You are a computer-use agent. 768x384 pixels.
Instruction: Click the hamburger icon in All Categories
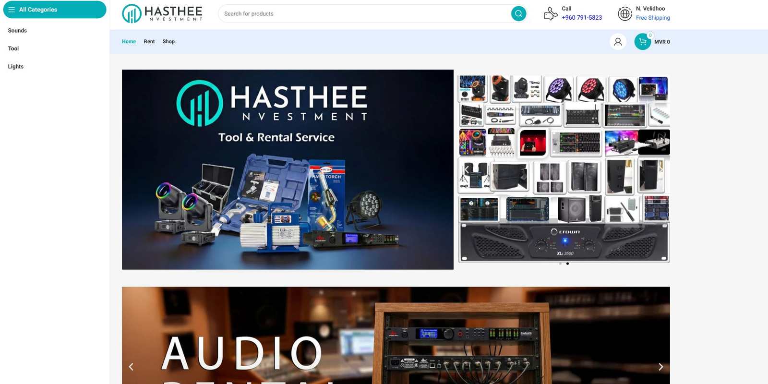click(x=12, y=10)
